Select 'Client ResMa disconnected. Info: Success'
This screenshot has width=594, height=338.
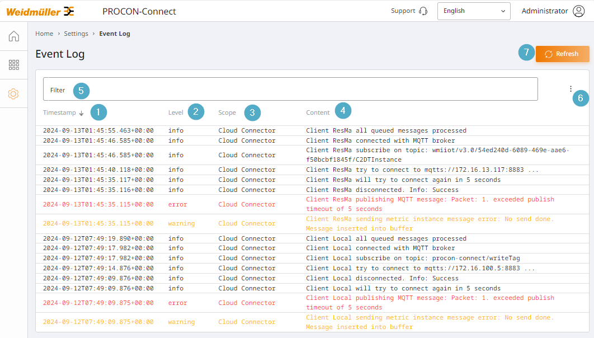pyautogui.click(x=382, y=190)
